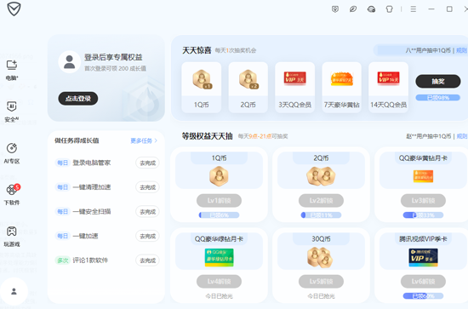Click the default avatar in login card

[x=70, y=62]
